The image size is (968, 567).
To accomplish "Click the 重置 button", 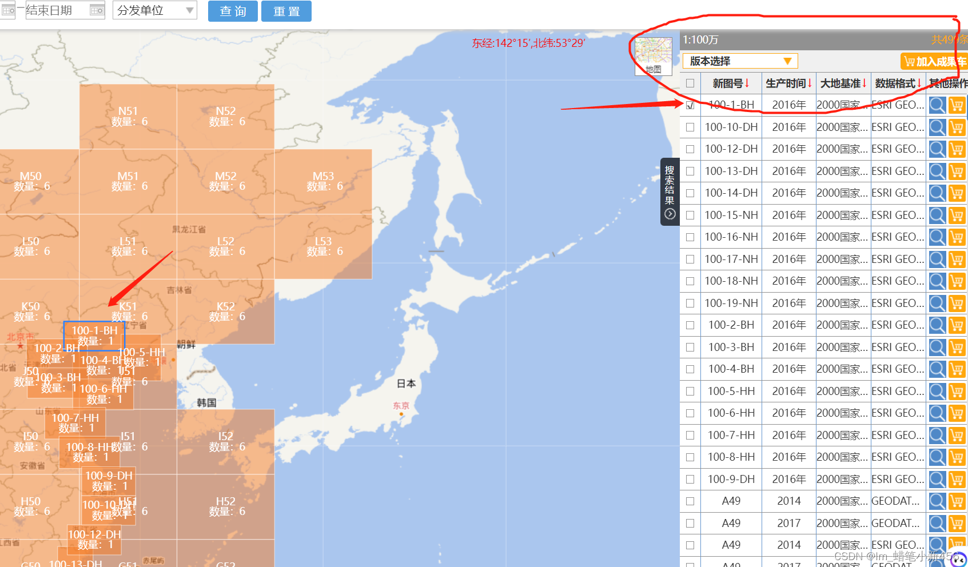I will 286,11.
